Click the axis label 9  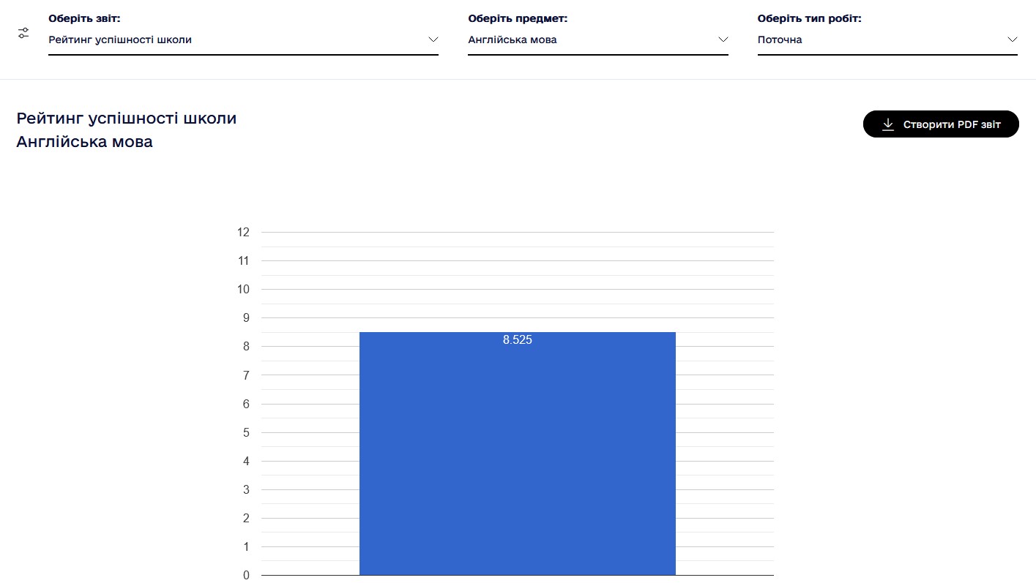pyautogui.click(x=246, y=318)
